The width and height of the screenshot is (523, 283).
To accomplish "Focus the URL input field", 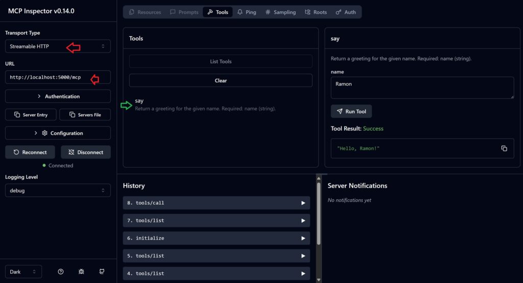I will [58, 77].
